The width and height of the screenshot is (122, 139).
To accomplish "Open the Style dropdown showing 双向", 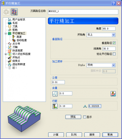I will coord(101,65).
